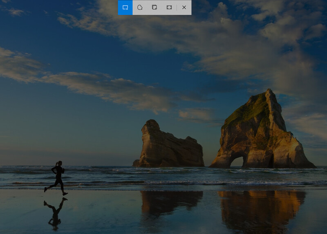The width and height of the screenshot is (327, 234).
Task: Select the Freeform Snip mode
Action: tap(140, 7)
